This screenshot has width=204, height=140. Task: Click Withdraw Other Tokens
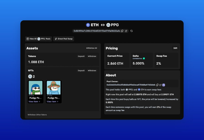37,115
